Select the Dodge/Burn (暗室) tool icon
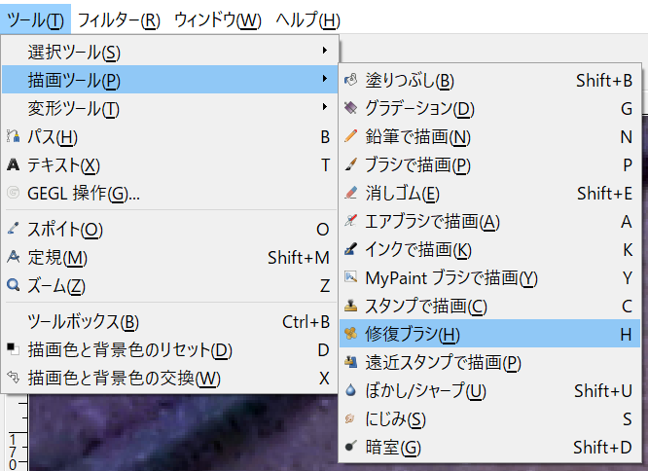This screenshot has height=471, width=648. coord(351,448)
